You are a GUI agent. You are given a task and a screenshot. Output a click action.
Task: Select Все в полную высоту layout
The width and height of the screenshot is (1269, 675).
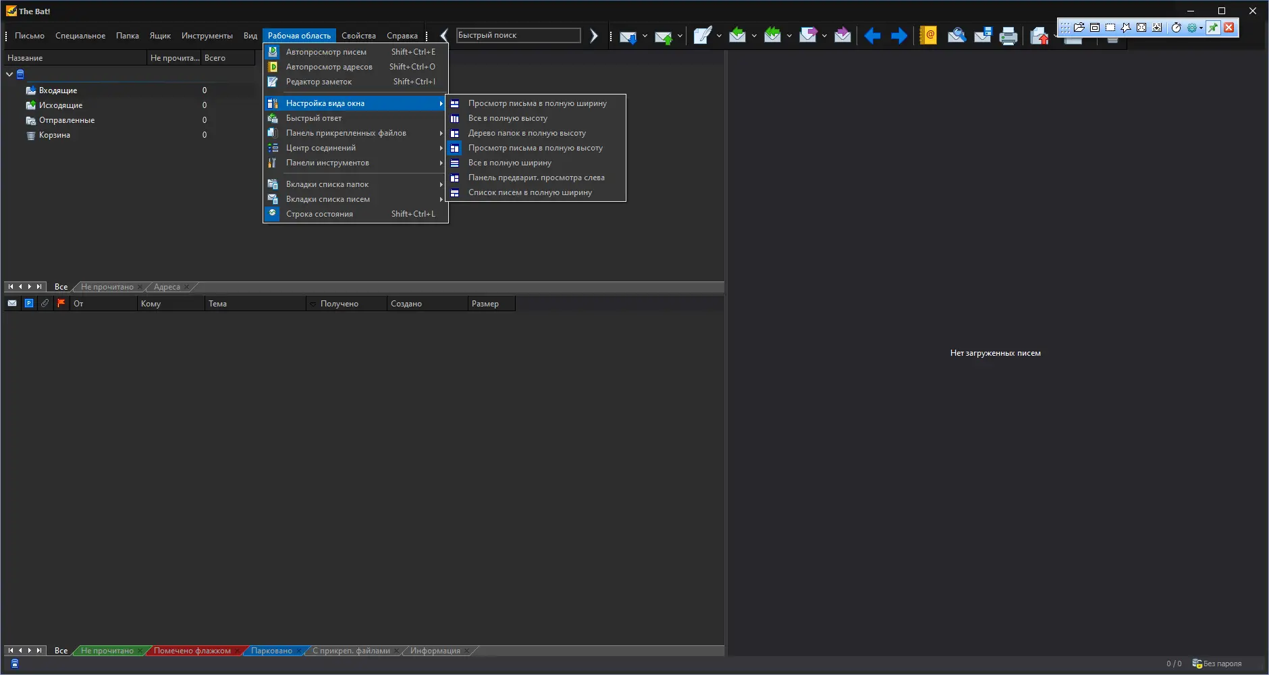pyautogui.click(x=536, y=118)
